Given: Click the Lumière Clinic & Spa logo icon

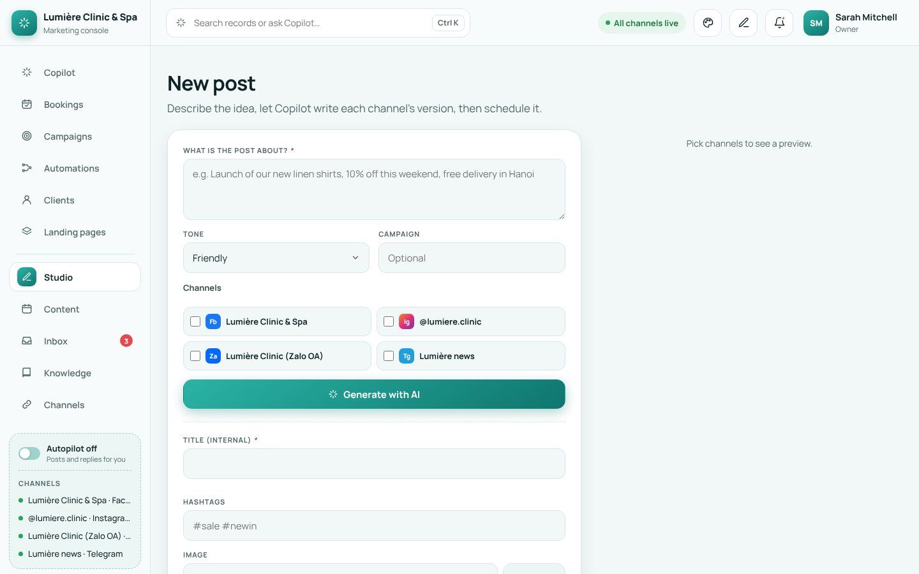Looking at the screenshot, I should [x=24, y=23].
